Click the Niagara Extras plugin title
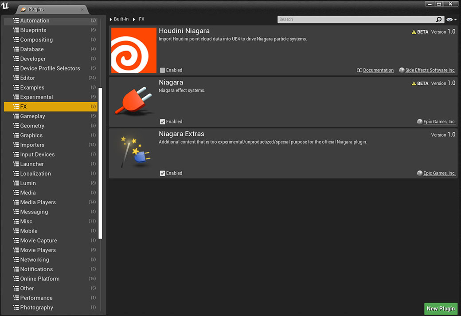The image size is (461, 316). 181,134
